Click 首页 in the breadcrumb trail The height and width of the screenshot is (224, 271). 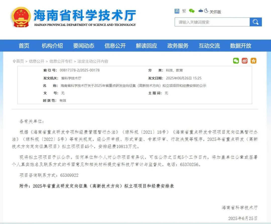20,61
